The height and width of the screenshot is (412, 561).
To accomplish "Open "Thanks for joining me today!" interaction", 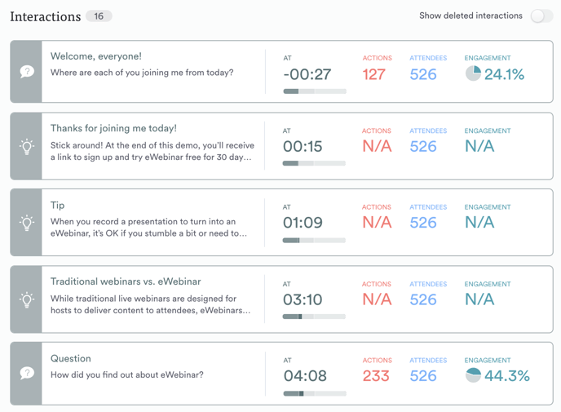I will [113, 128].
